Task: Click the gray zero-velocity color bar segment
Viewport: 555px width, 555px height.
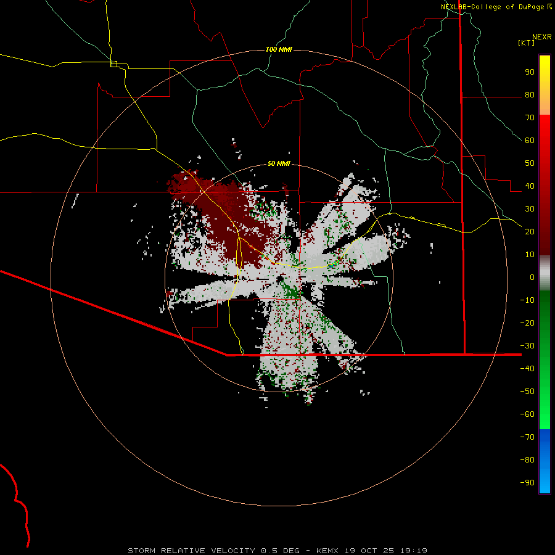Action: [x=545, y=273]
